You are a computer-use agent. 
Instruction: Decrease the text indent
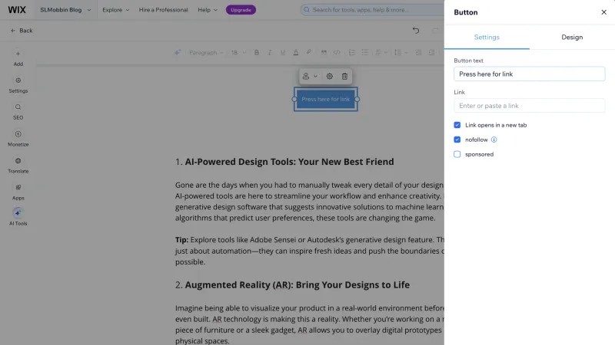coord(418,52)
